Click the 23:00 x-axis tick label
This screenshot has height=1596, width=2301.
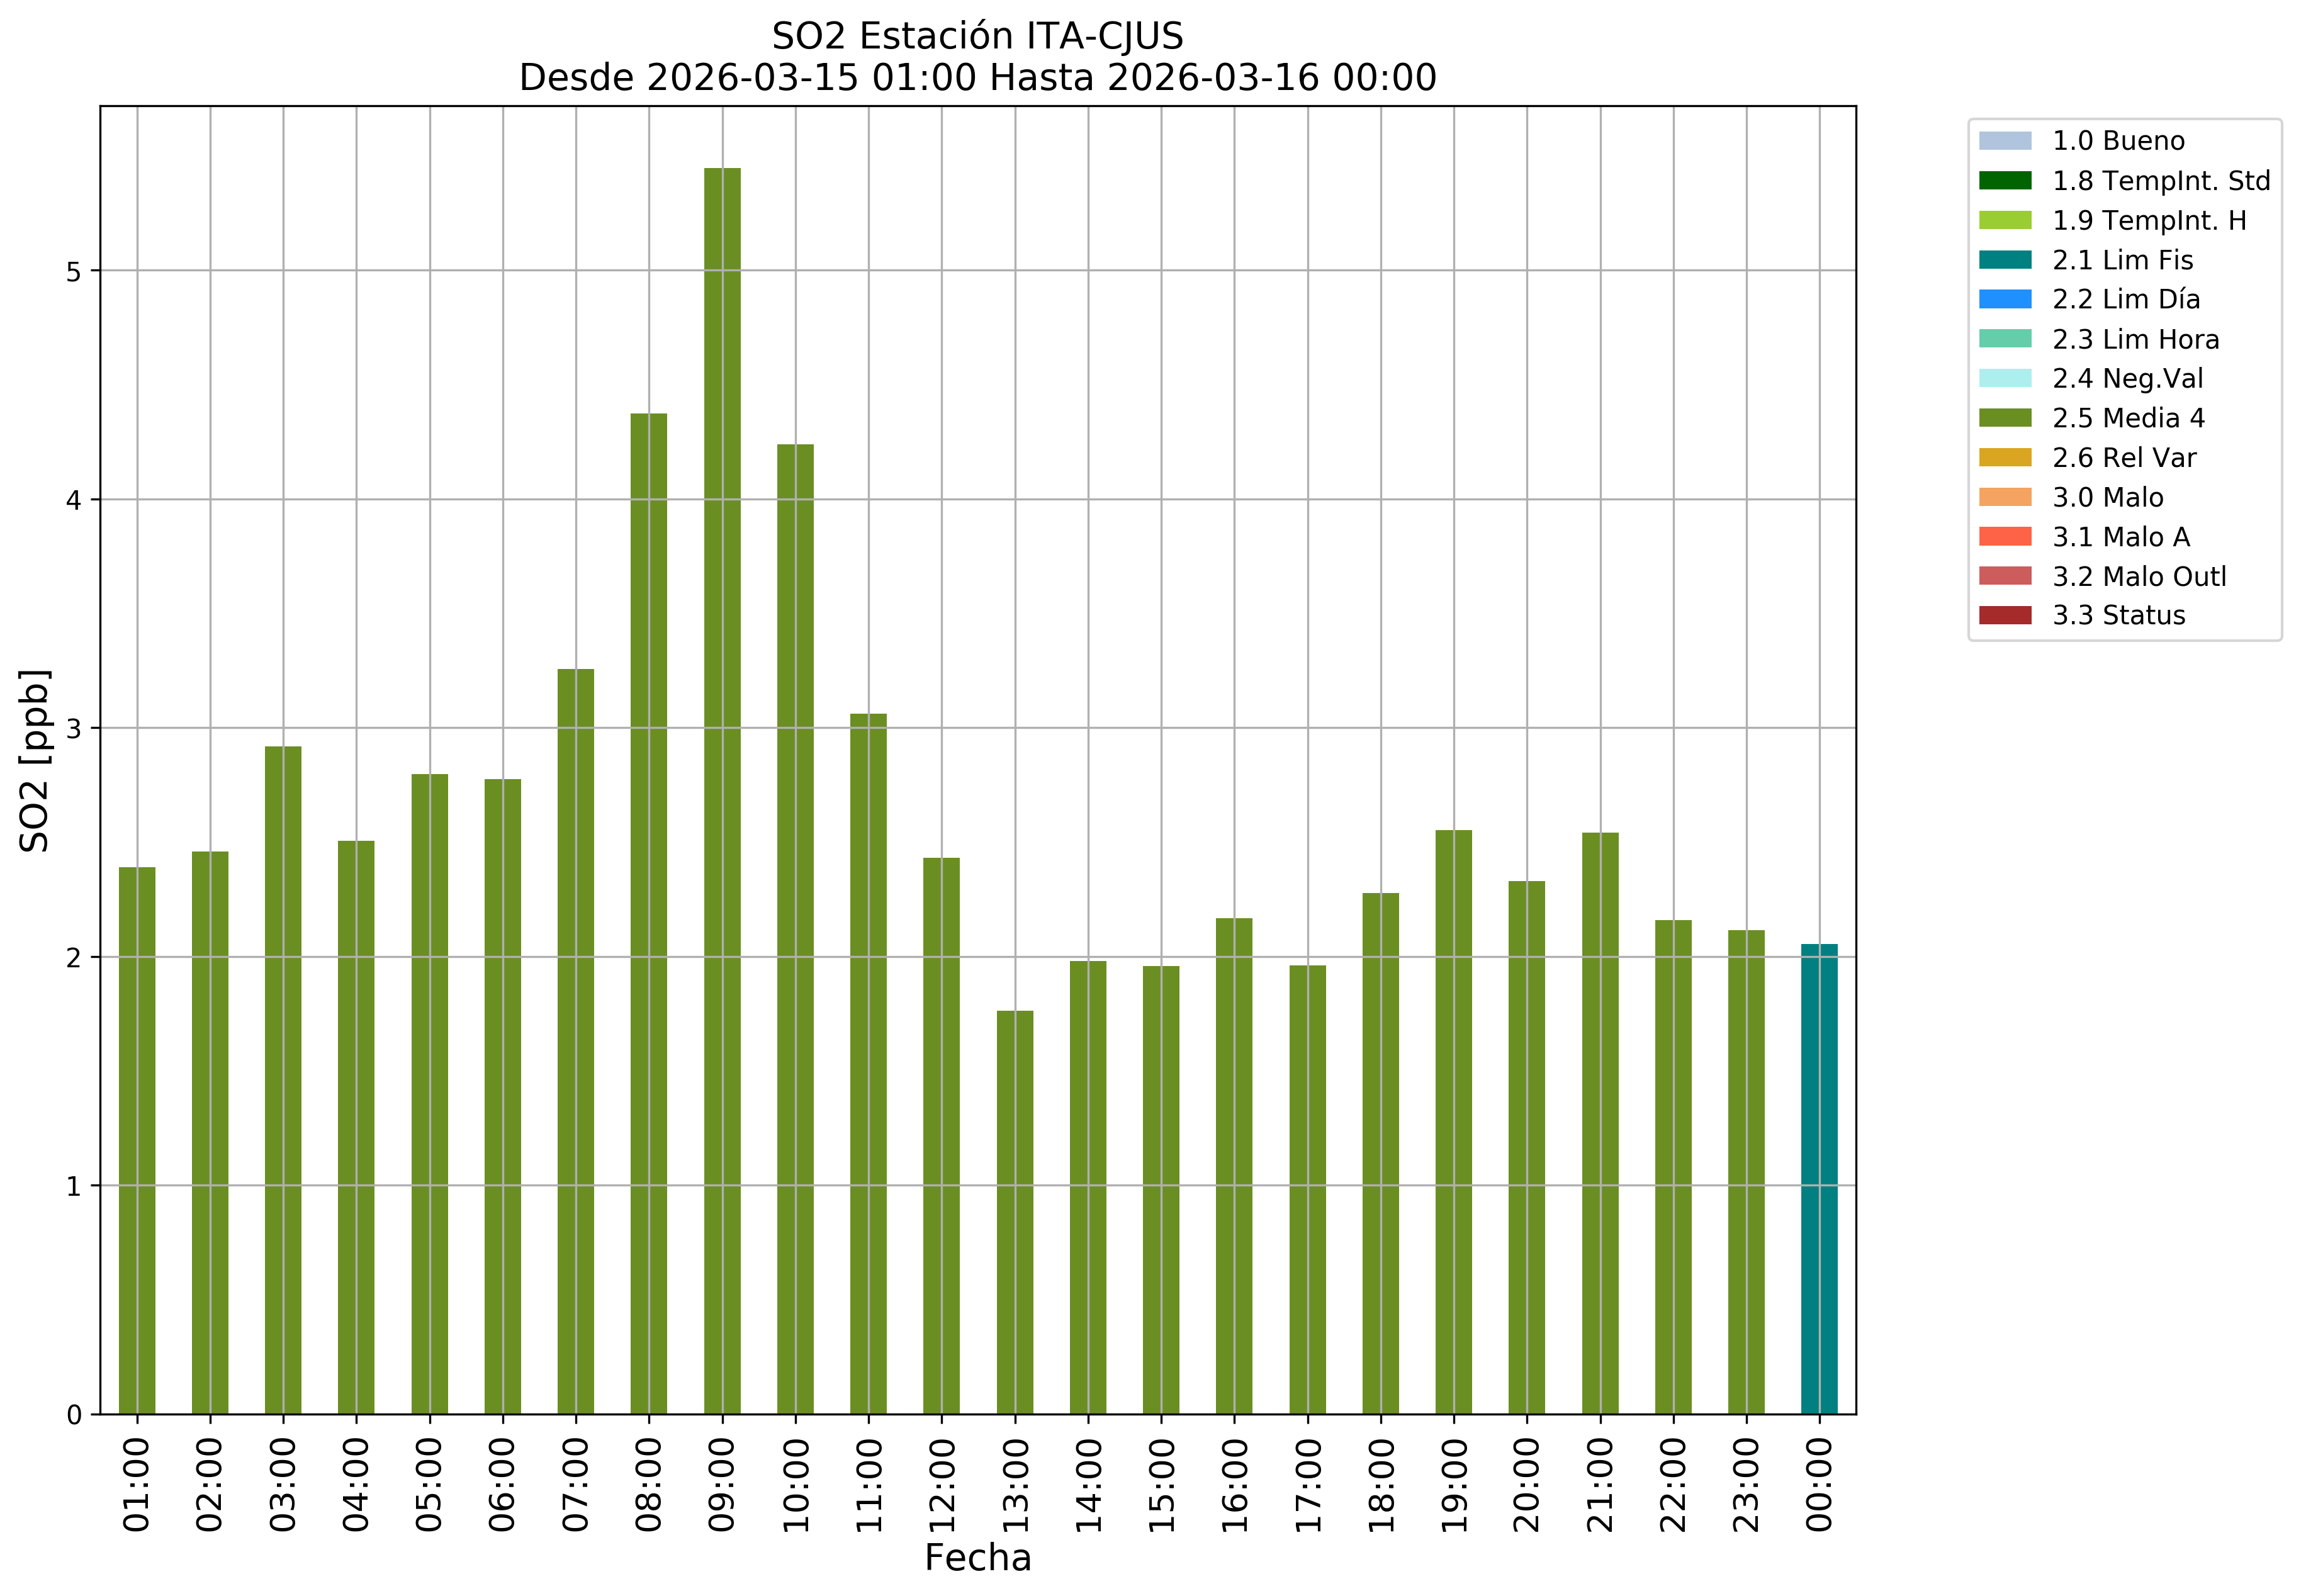[1746, 1484]
